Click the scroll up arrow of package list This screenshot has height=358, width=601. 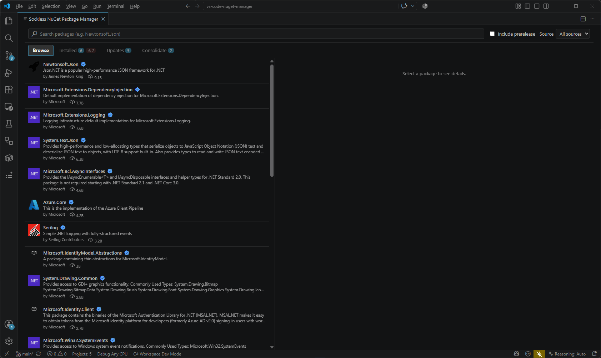[272, 61]
